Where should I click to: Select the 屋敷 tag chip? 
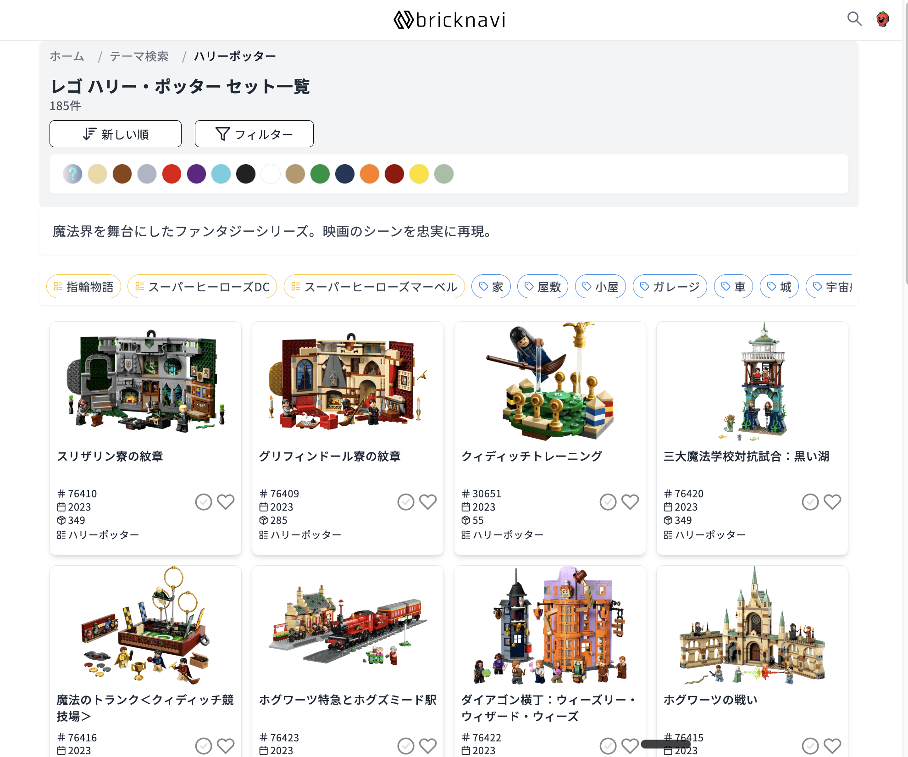543,287
